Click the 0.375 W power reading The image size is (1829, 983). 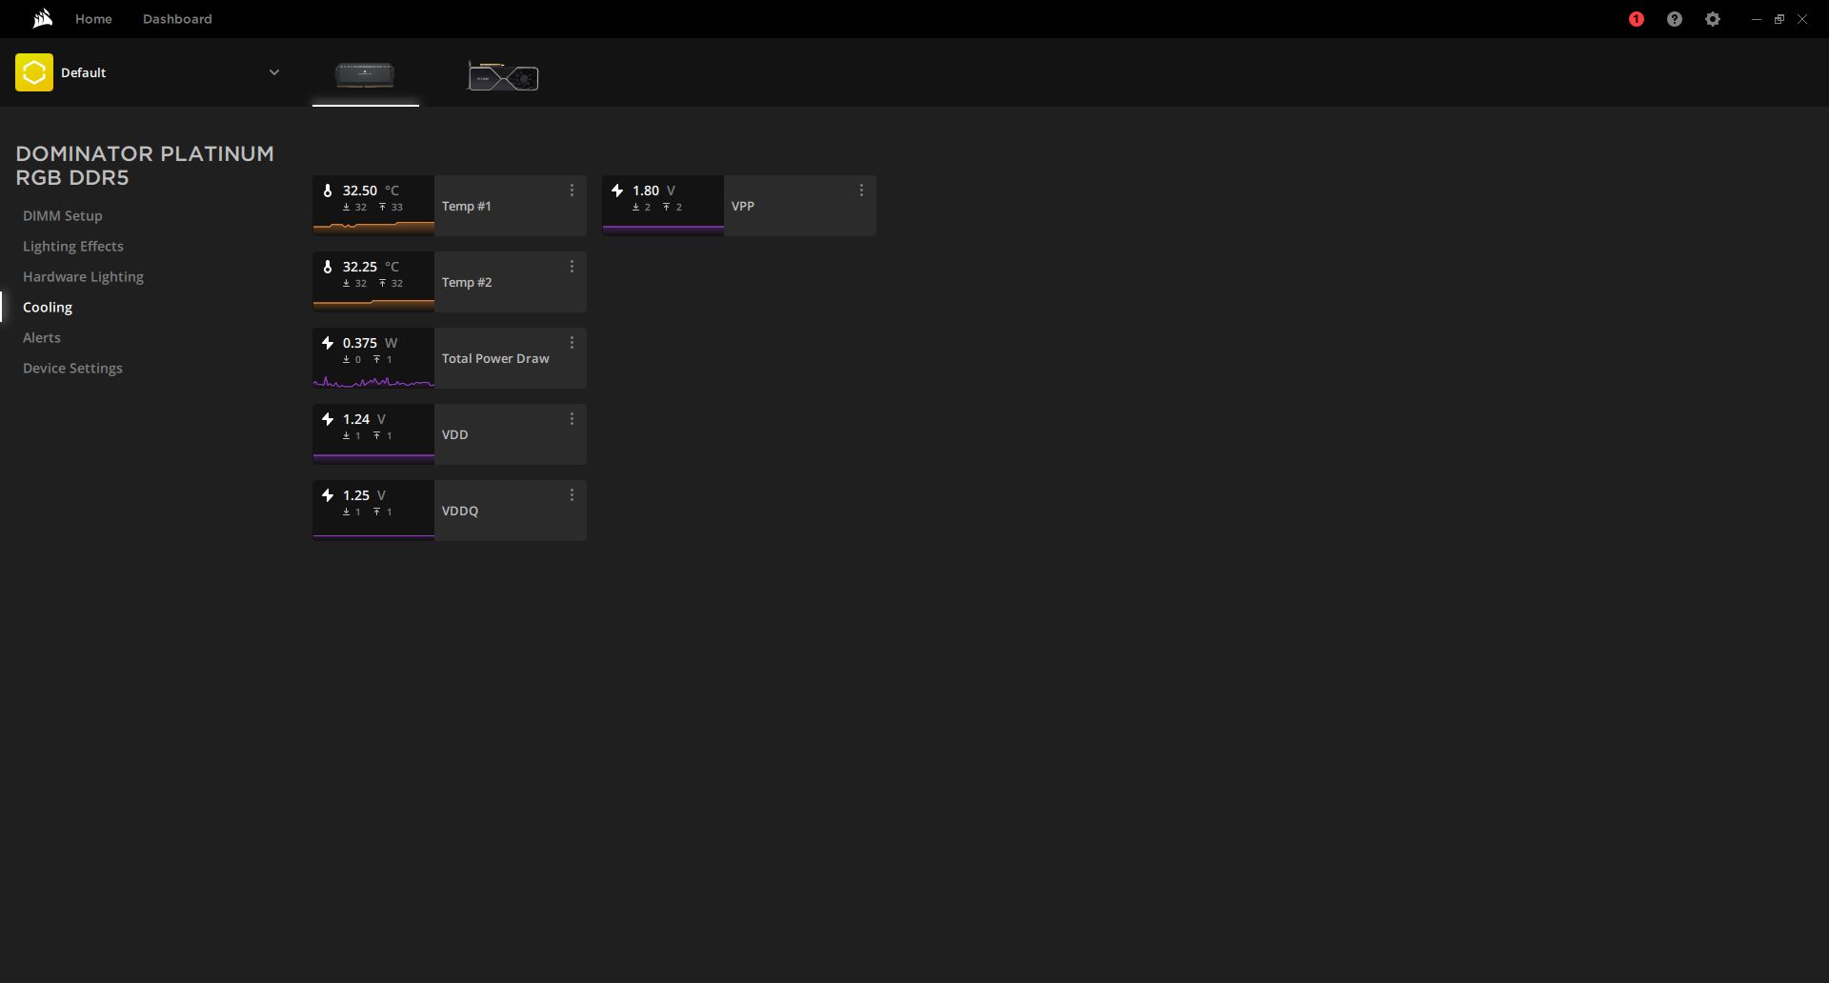pyautogui.click(x=370, y=343)
